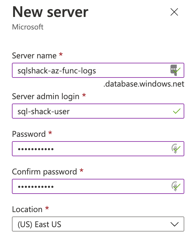Image resolution: width=194 pixels, height=240 pixels.
Task: Click the chevron arrow of the Location dropdown
Action: [174, 224]
